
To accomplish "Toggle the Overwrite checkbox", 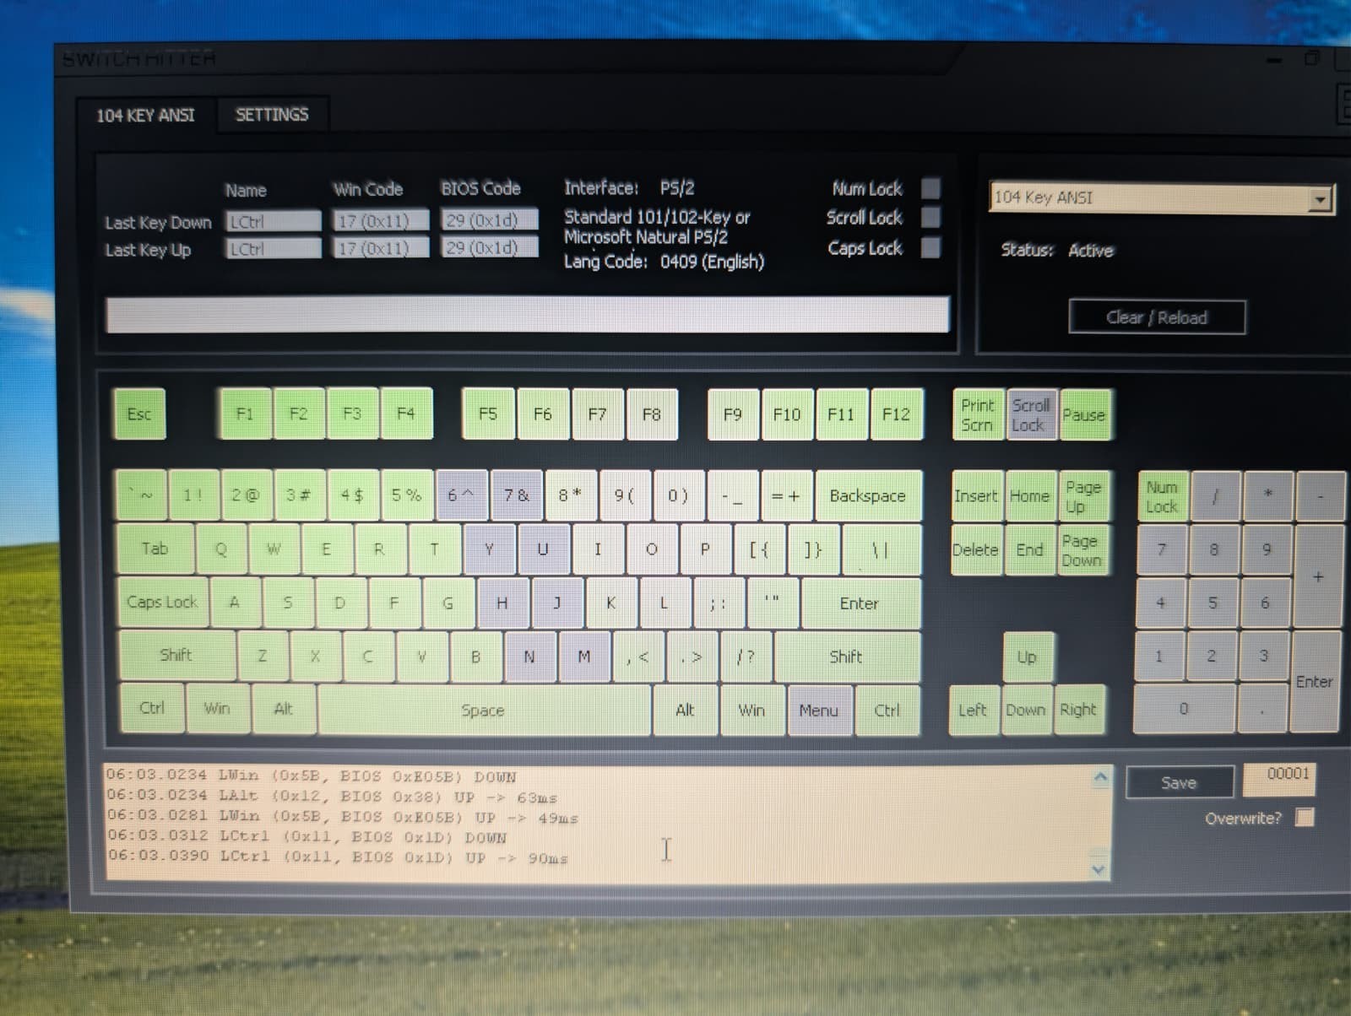I will (x=1305, y=817).
